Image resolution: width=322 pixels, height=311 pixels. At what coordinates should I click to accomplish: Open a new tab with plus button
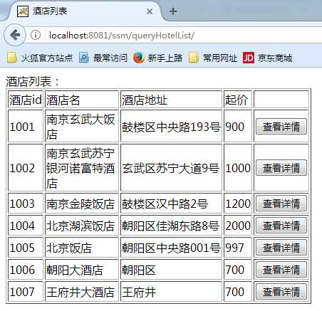pyautogui.click(x=173, y=11)
